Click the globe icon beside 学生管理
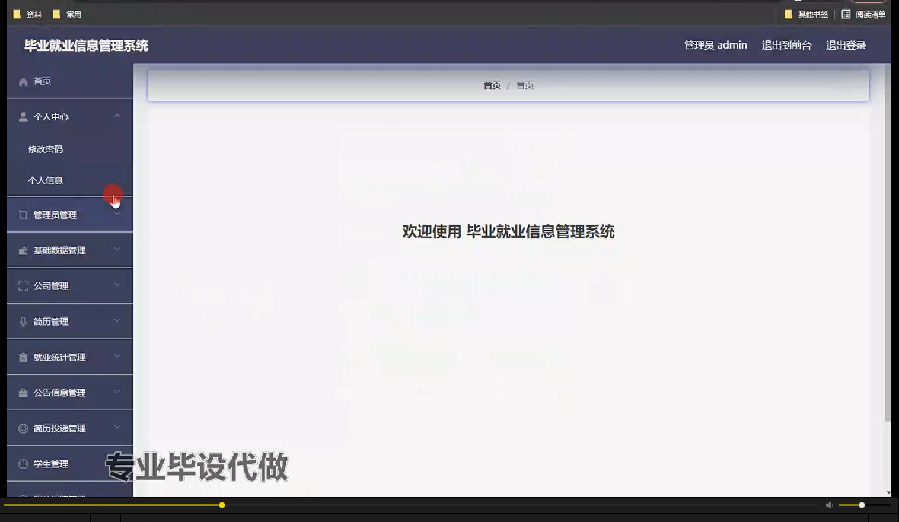The width and height of the screenshot is (899, 522). click(23, 464)
